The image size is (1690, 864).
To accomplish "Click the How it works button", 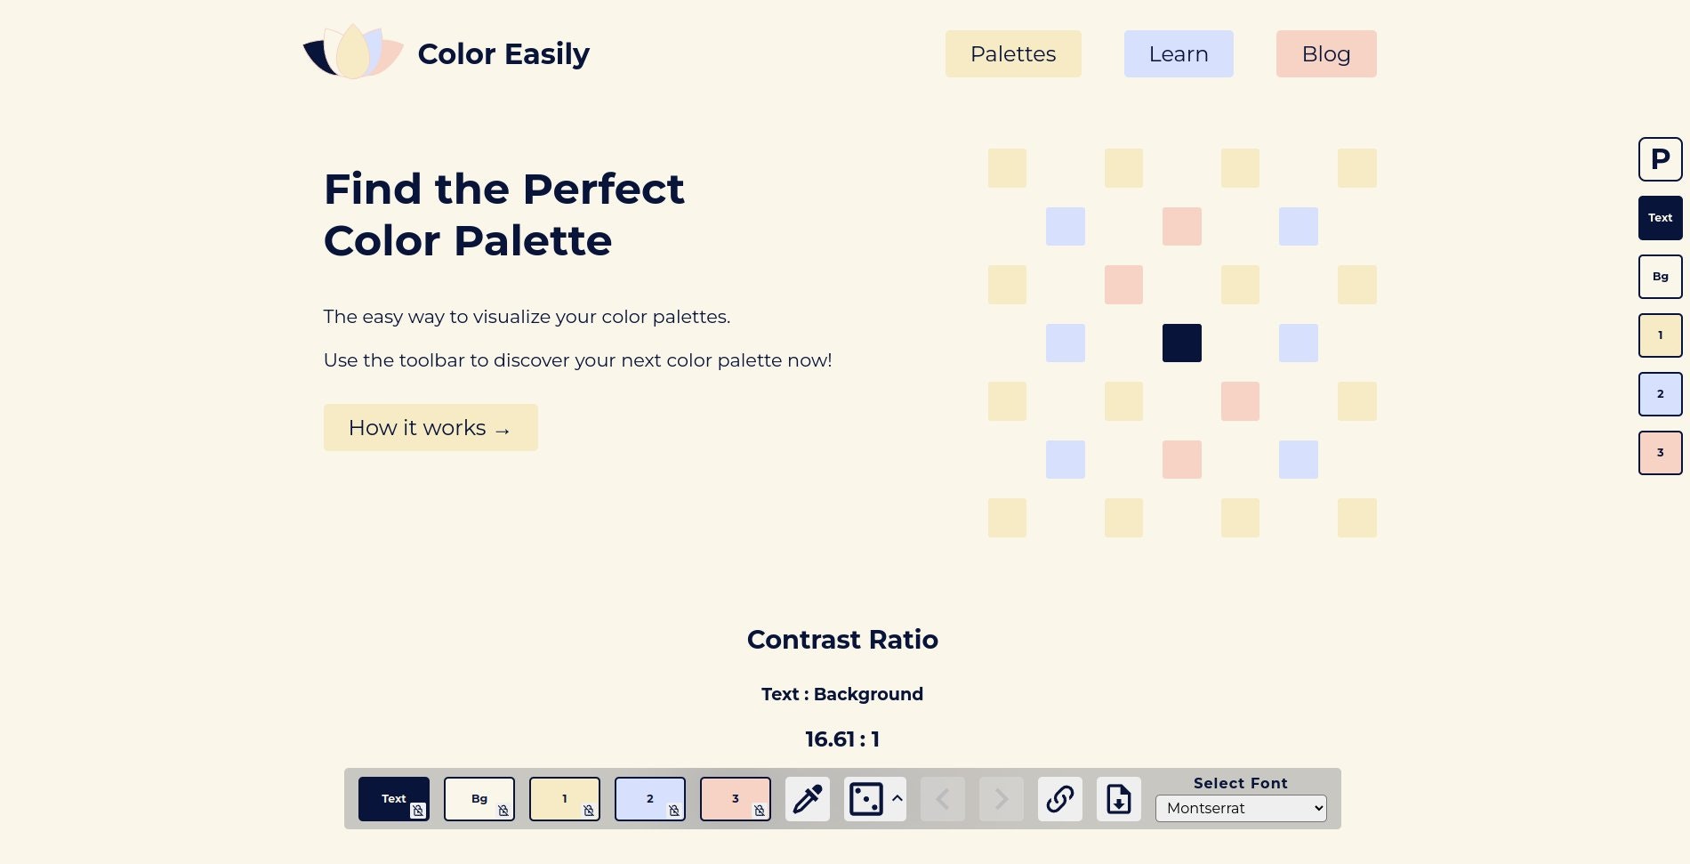I will coord(431,428).
